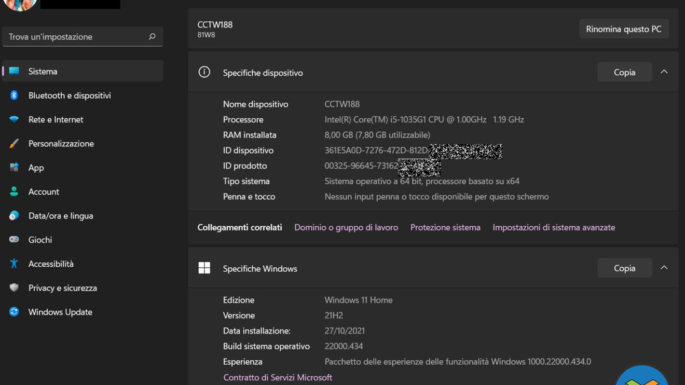Click the Bluetooth e dispositivi icon
The image size is (685, 385).
click(x=14, y=95)
